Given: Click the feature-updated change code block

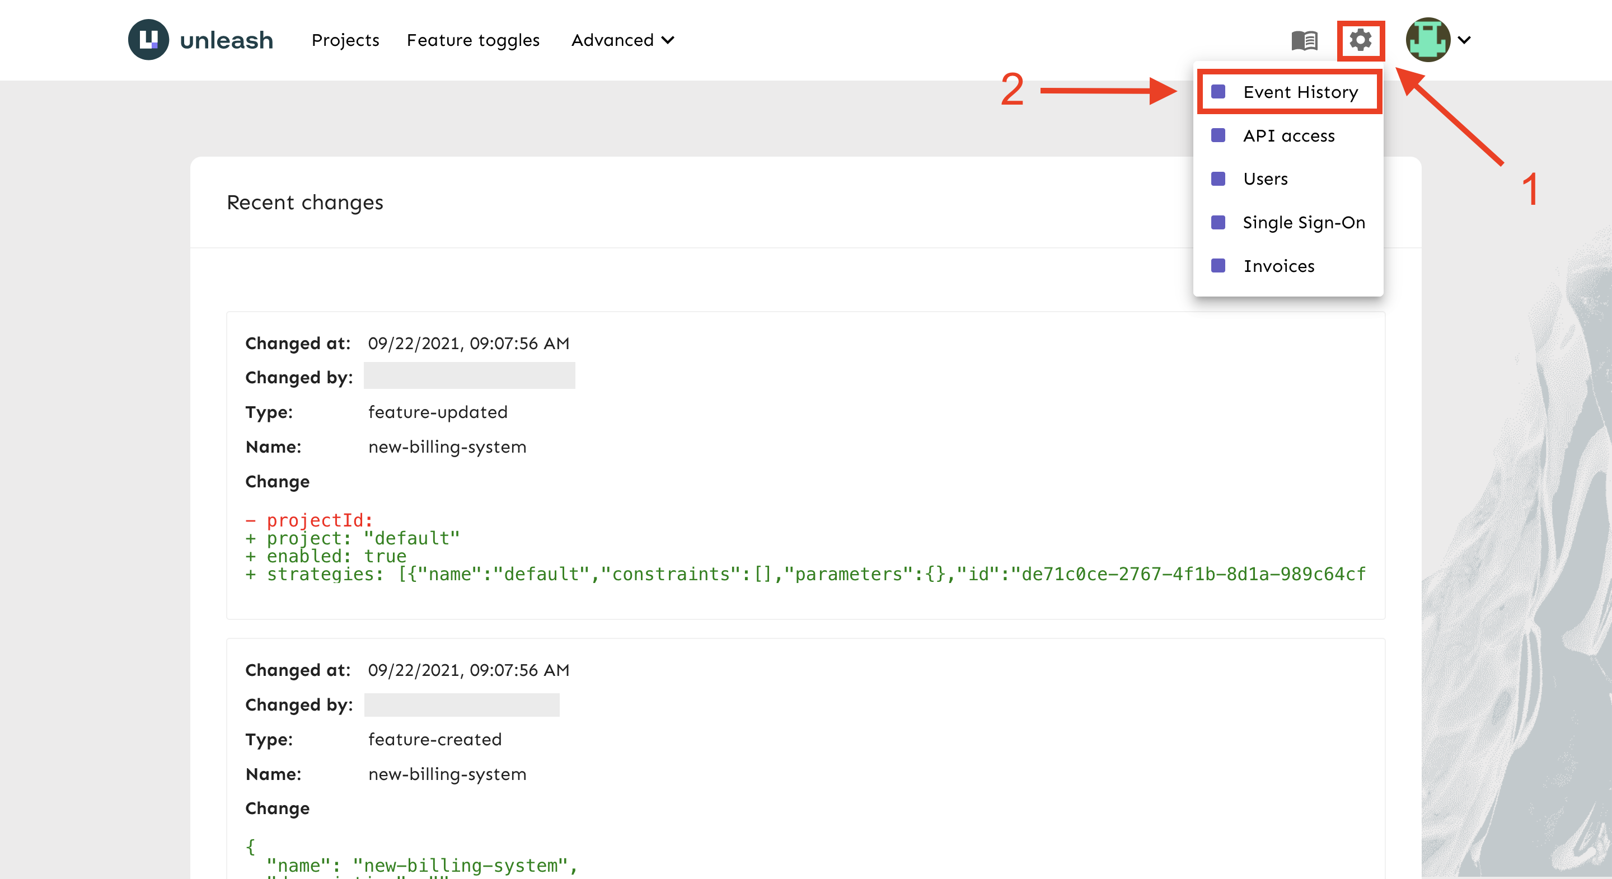Looking at the screenshot, I should [x=805, y=547].
